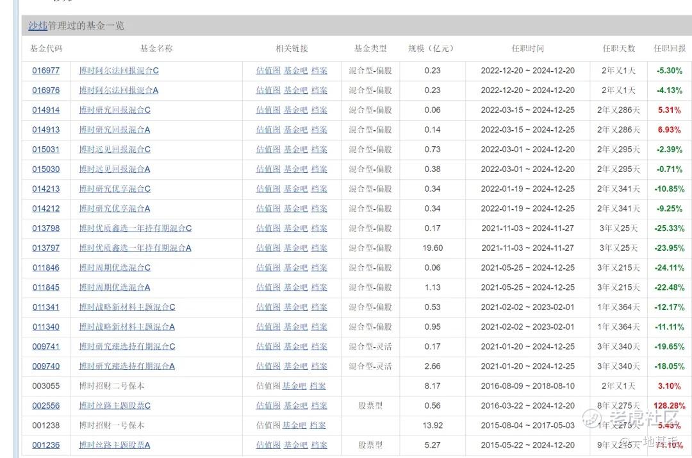
Task: Select the 19.60 scale value for 013797
Action: 432,248
